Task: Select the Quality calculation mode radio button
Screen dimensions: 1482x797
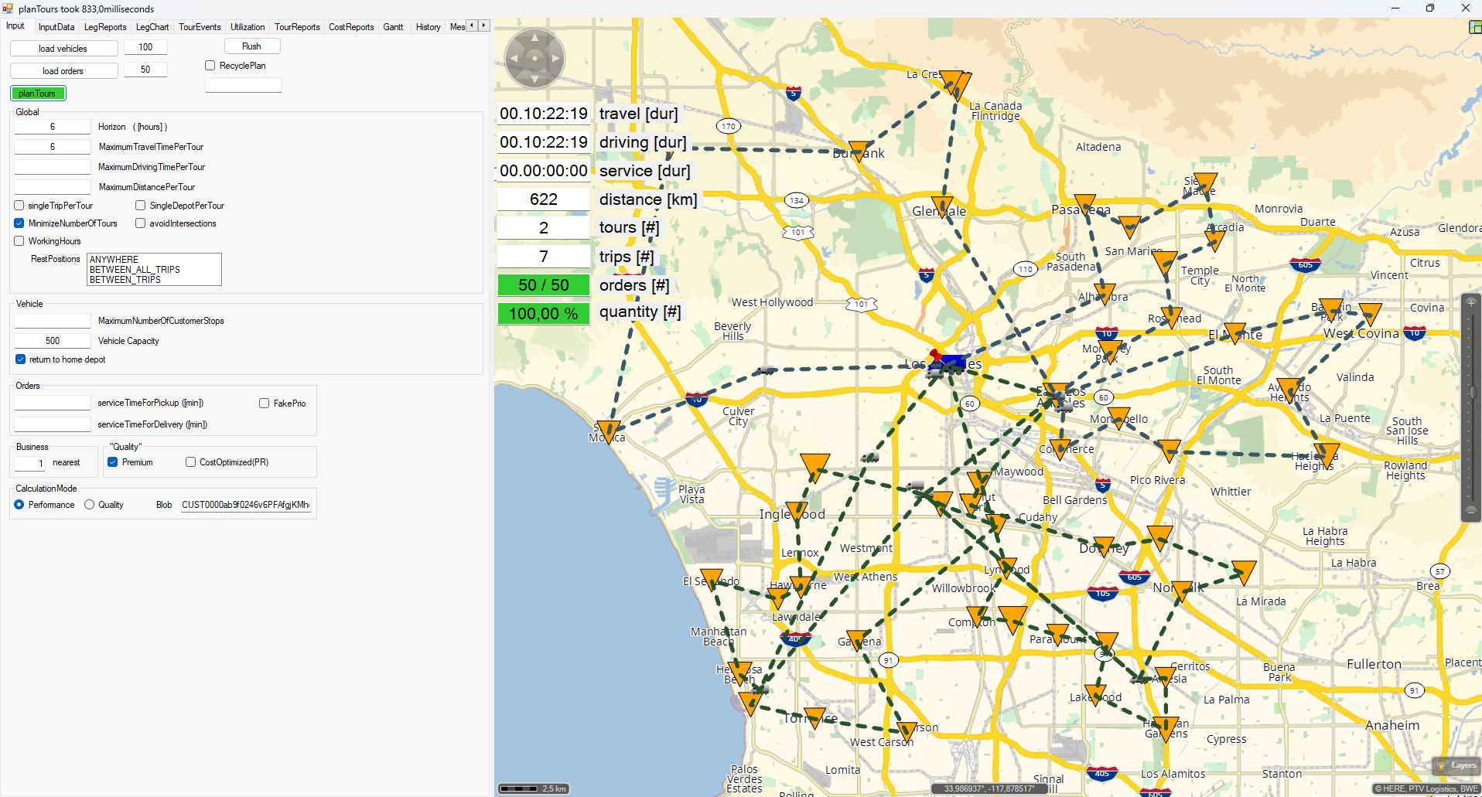Action: click(x=90, y=505)
